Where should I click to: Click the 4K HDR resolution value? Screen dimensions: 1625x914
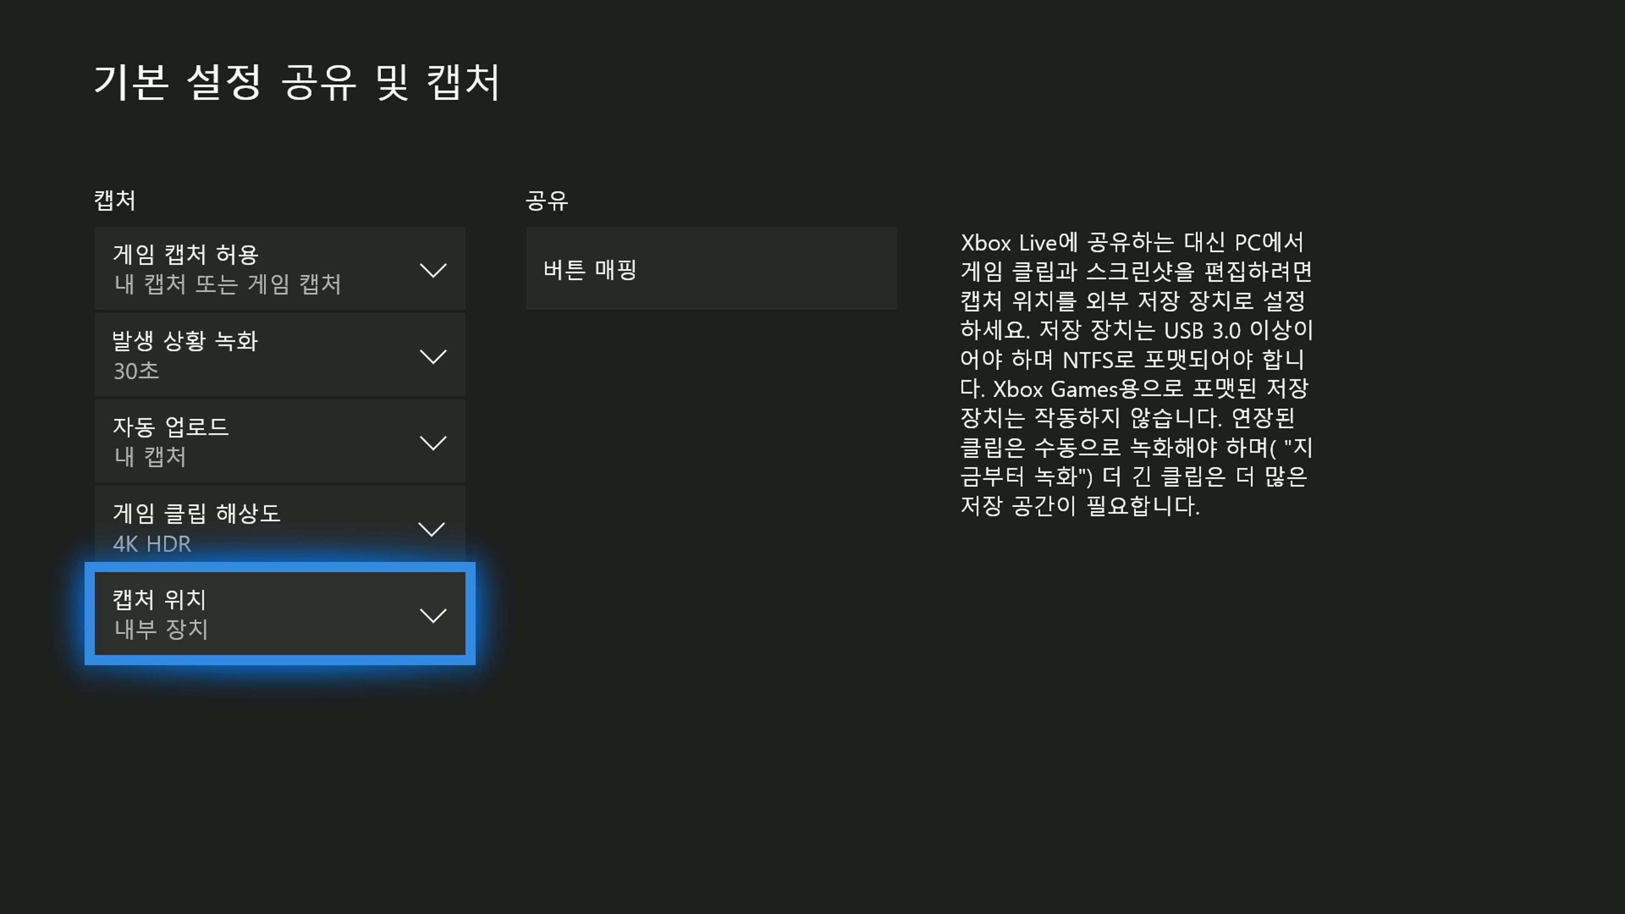coord(151,544)
